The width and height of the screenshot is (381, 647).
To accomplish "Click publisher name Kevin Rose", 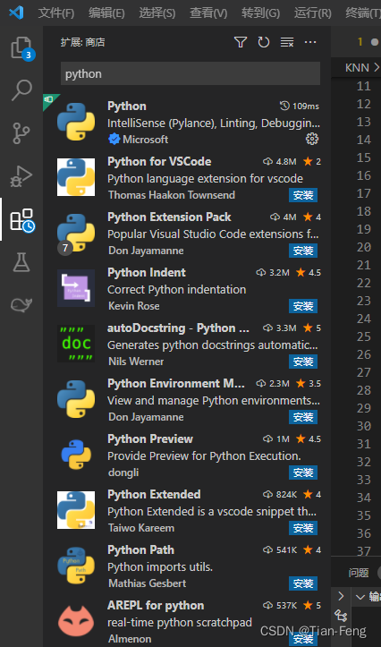I will [133, 306].
